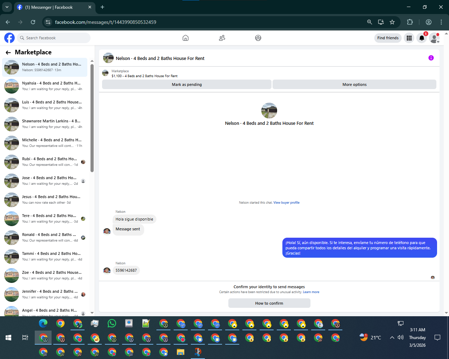Open the Ronald conversation
The image size is (449, 359).
point(45,237)
